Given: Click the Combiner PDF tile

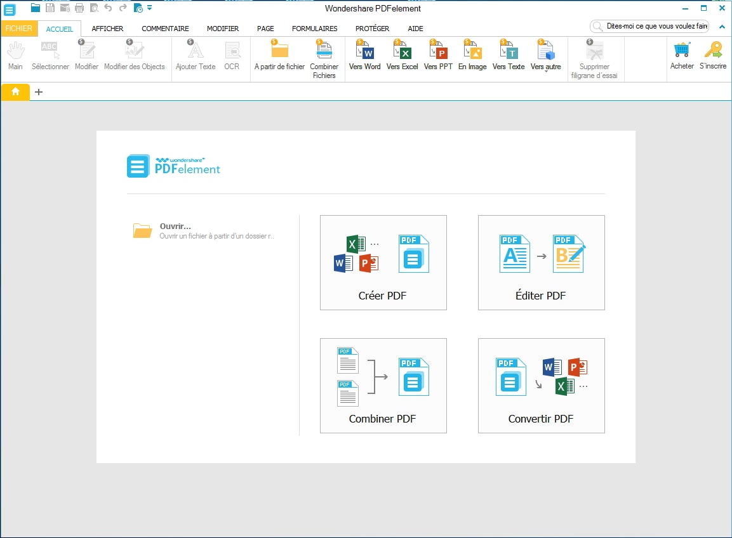Looking at the screenshot, I should pos(383,386).
